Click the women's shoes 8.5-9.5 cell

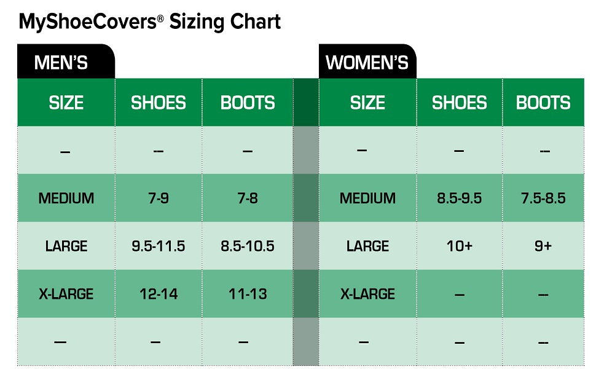tap(460, 198)
